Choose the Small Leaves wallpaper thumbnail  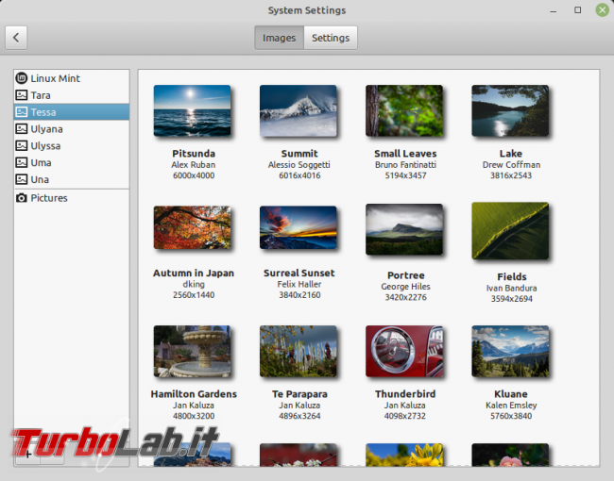[x=404, y=110]
